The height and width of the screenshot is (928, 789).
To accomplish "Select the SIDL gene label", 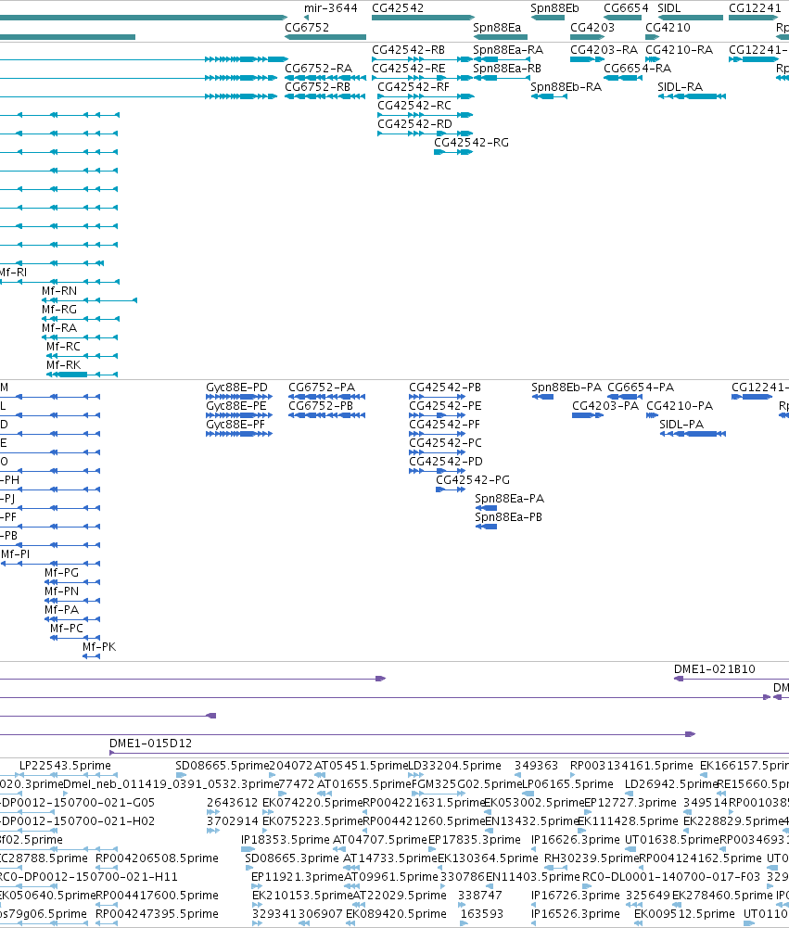I will 668,8.
